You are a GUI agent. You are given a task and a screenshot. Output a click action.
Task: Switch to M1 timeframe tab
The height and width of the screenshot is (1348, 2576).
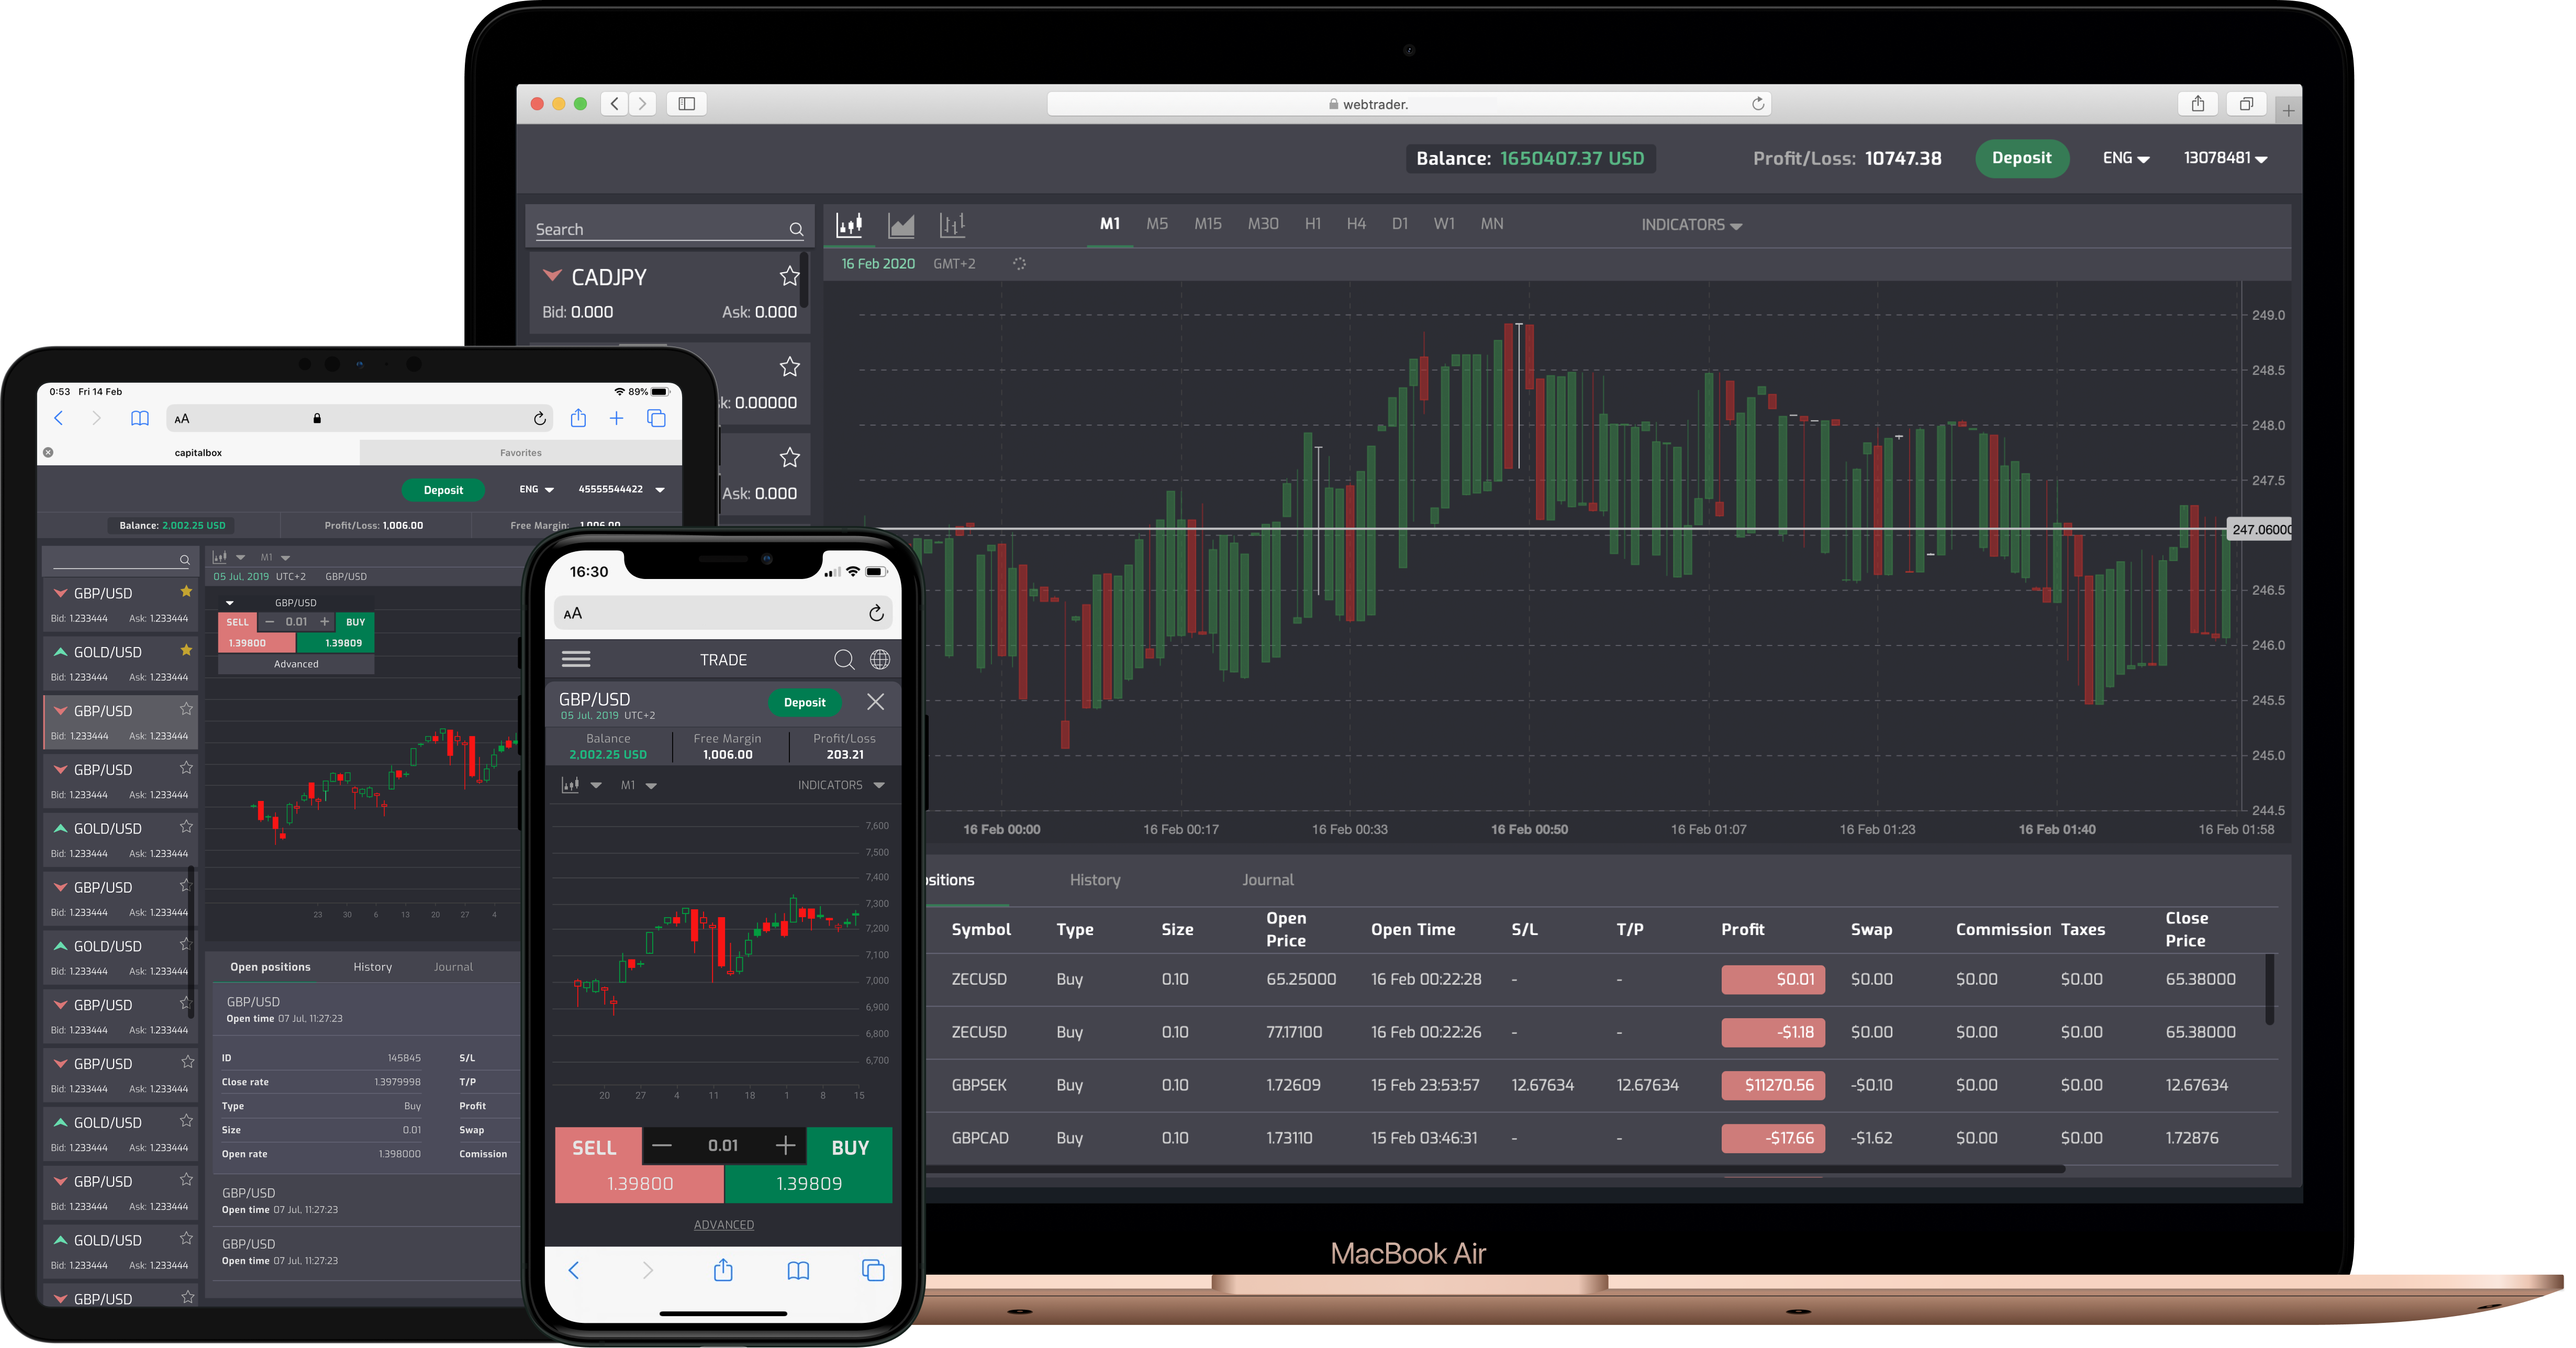(x=1109, y=223)
